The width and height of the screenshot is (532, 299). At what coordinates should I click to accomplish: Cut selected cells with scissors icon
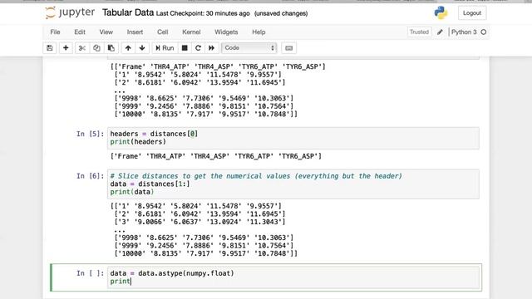click(x=81, y=48)
